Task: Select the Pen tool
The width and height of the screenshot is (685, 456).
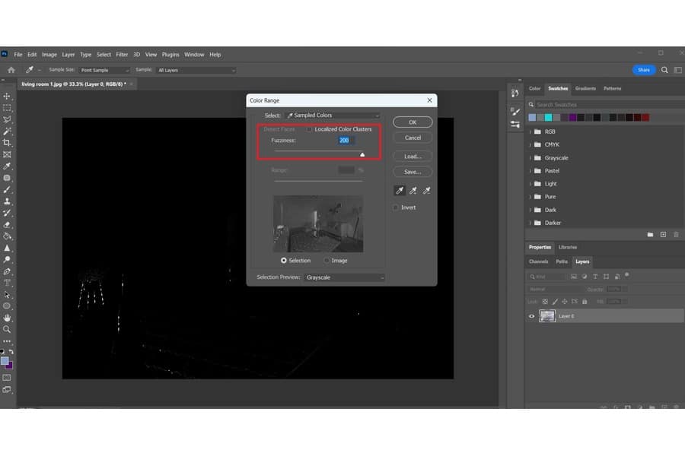Action: [7, 271]
